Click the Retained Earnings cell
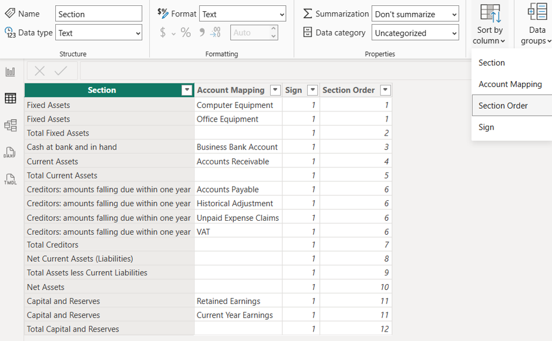This screenshot has height=341, width=552. [238, 301]
